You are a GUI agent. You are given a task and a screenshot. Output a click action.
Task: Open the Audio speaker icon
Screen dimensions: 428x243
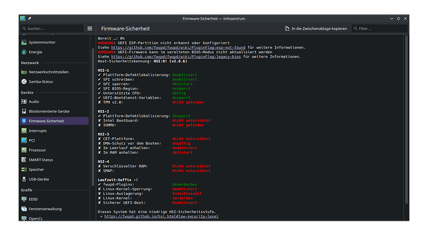[x=24, y=101]
